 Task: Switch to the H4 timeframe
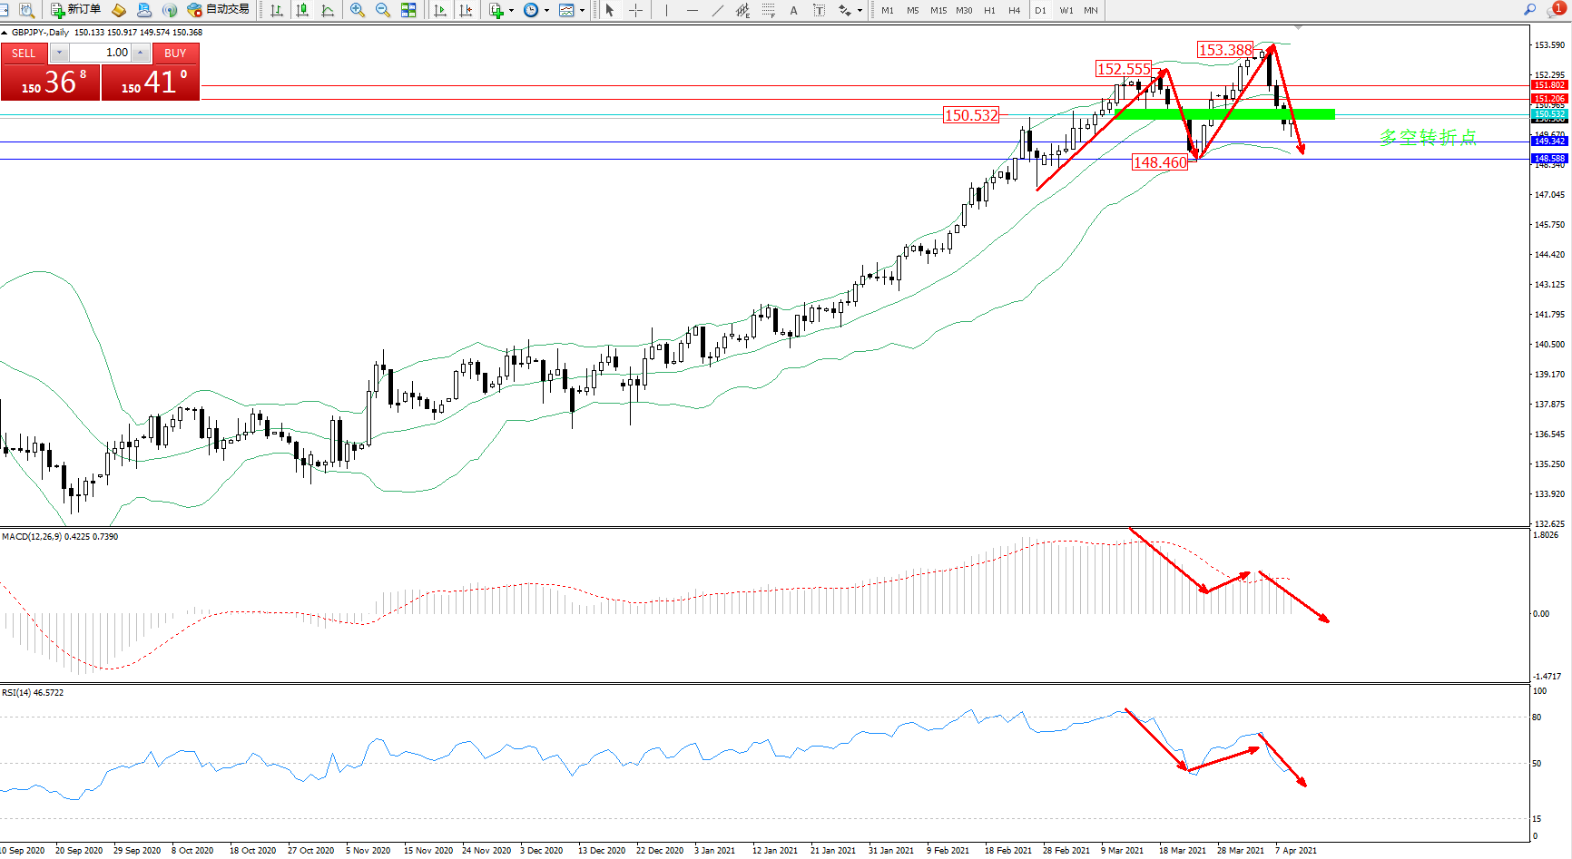point(1015,10)
